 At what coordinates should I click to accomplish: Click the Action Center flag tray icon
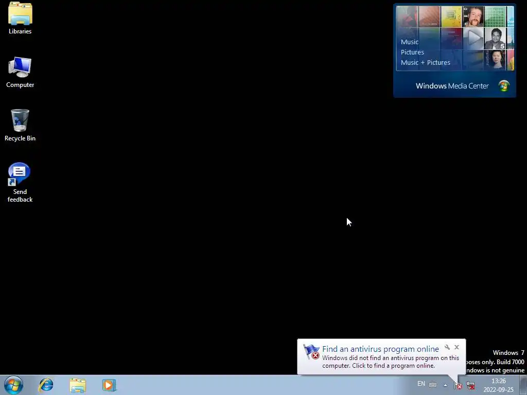click(458, 385)
